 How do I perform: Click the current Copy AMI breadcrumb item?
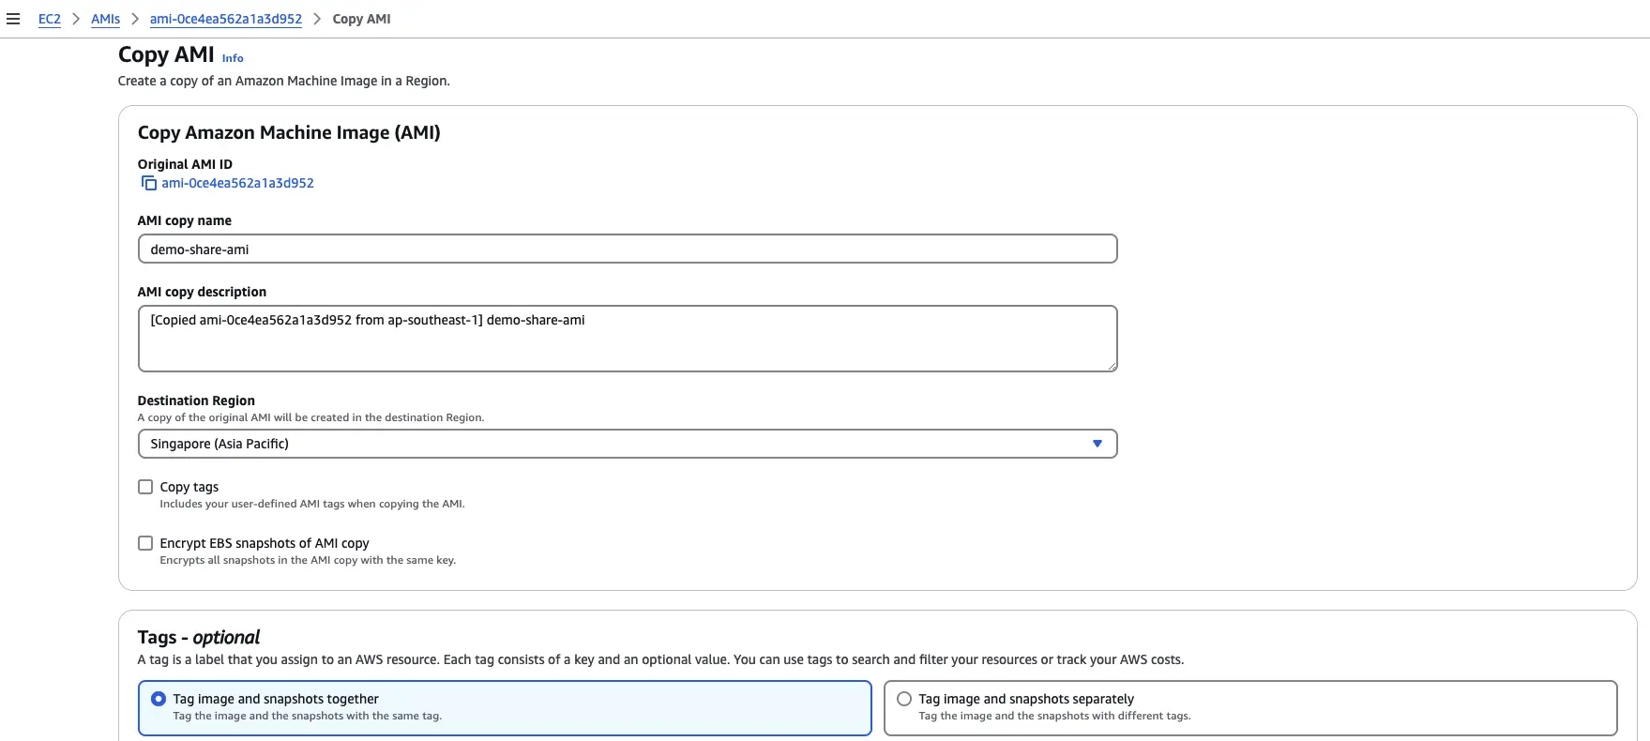(361, 19)
